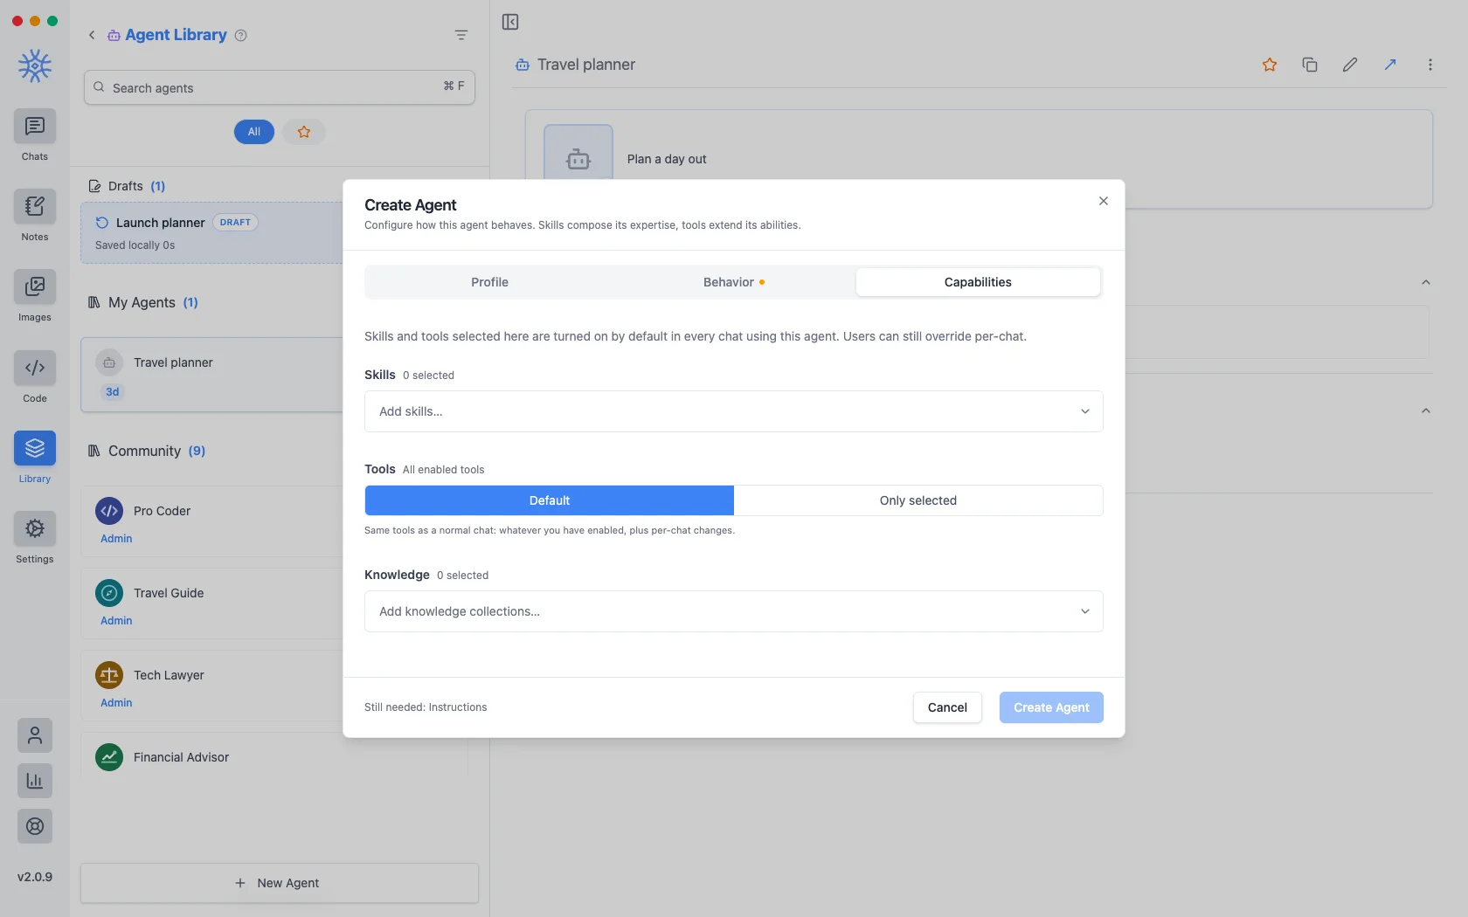The image size is (1468, 917).
Task: Close the Create Agent dialog
Action: pyautogui.click(x=1104, y=201)
